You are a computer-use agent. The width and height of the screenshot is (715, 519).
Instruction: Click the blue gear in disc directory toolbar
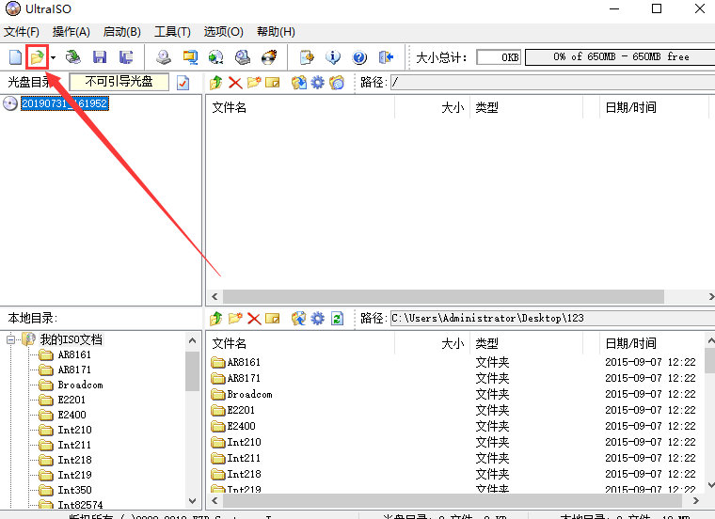point(318,83)
